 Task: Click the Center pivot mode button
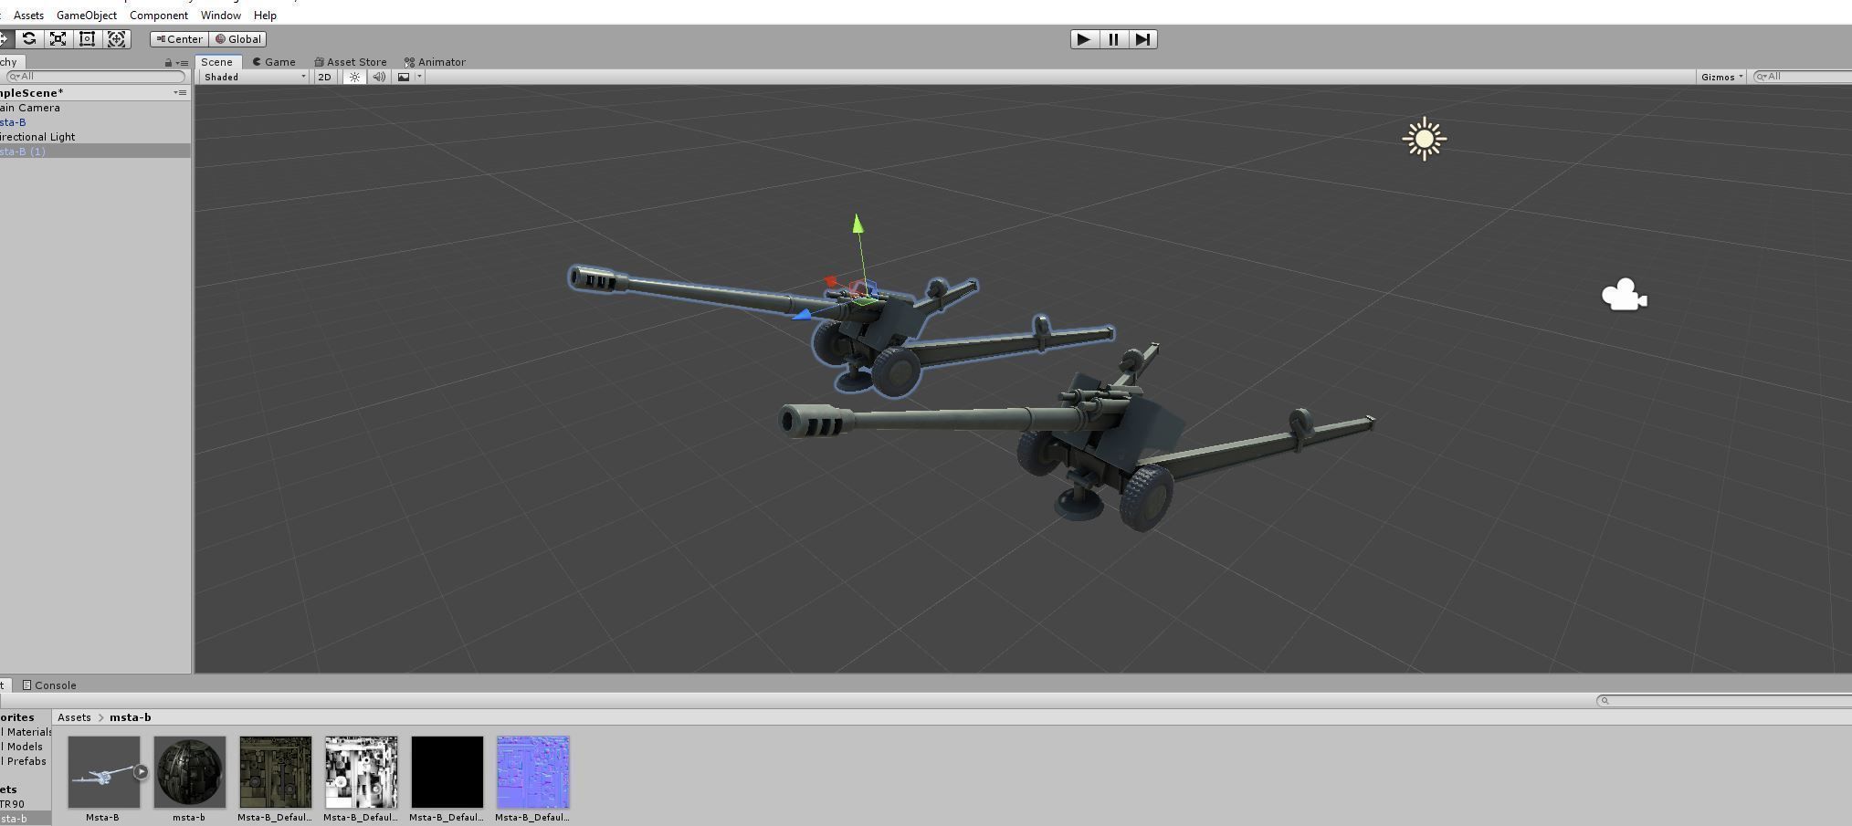[179, 38]
